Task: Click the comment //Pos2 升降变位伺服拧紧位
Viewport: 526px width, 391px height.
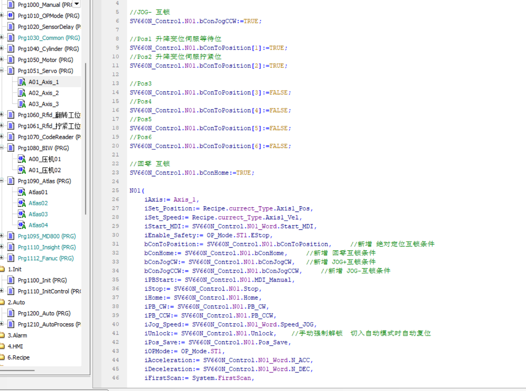Action: click(175, 57)
